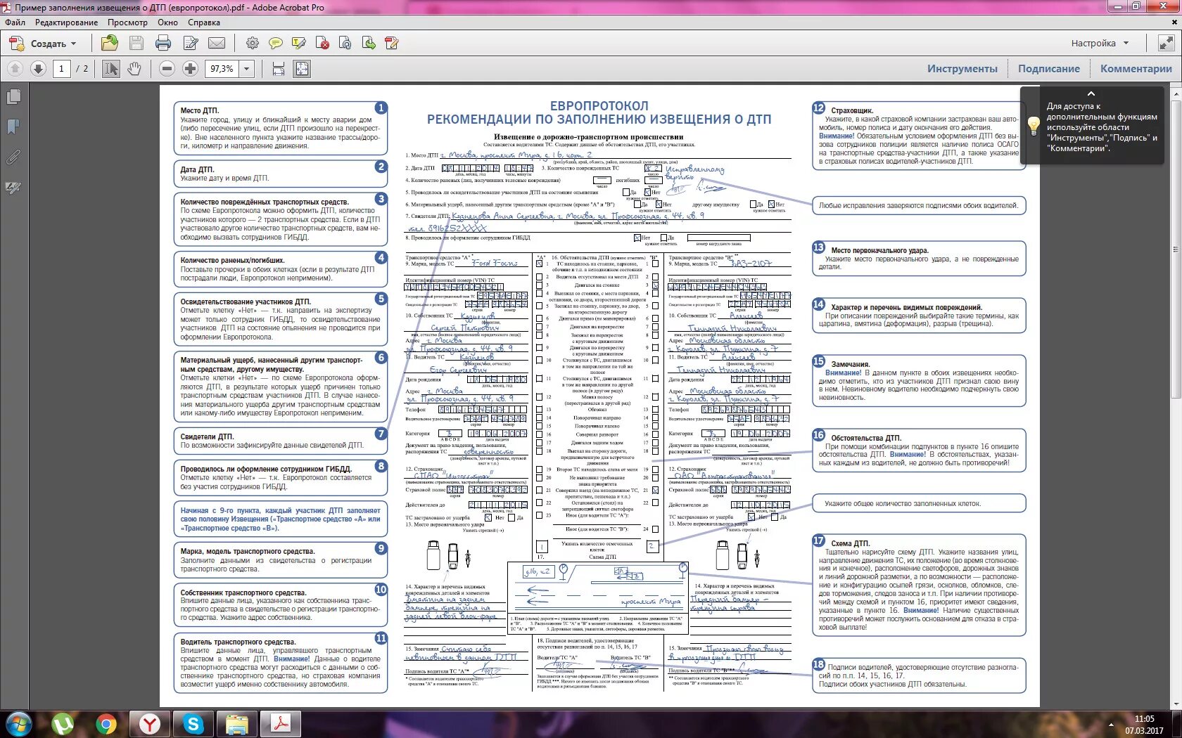Viewport: 1182px width, 738px height.
Task: Click the Sign document pen icon
Action: pyautogui.click(x=392, y=44)
